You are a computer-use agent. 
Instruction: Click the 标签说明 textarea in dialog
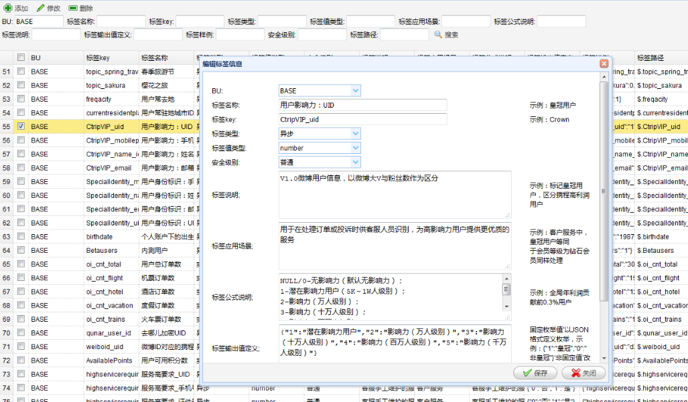395,195
